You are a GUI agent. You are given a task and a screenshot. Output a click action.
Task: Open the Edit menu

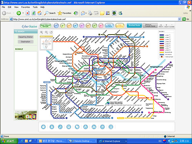[10, 7]
